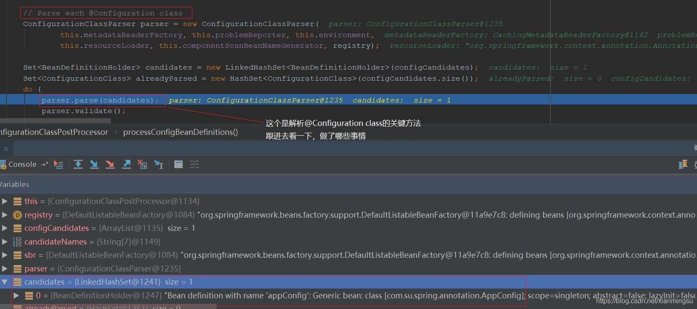Click the threads layout icon at right
This screenshot has height=309, width=697.
click(683, 165)
